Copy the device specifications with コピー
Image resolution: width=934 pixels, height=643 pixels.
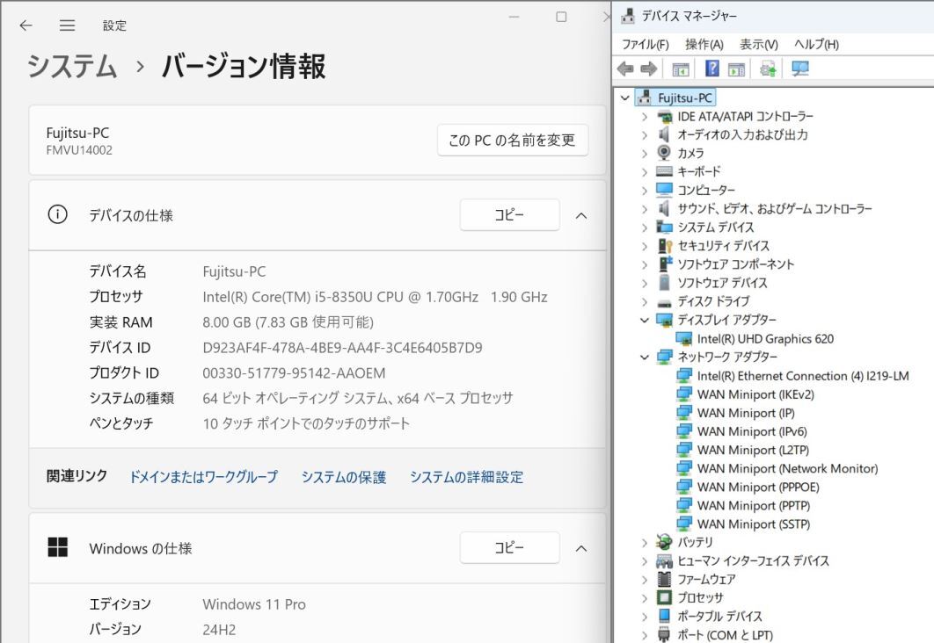tap(509, 214)
